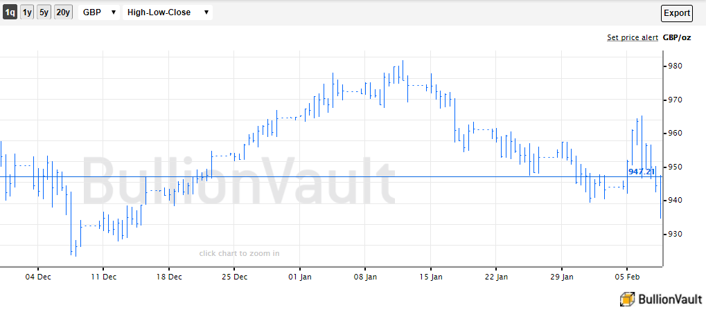Switch chart to 20y range
706x312 pixels.
coord(63,12)
